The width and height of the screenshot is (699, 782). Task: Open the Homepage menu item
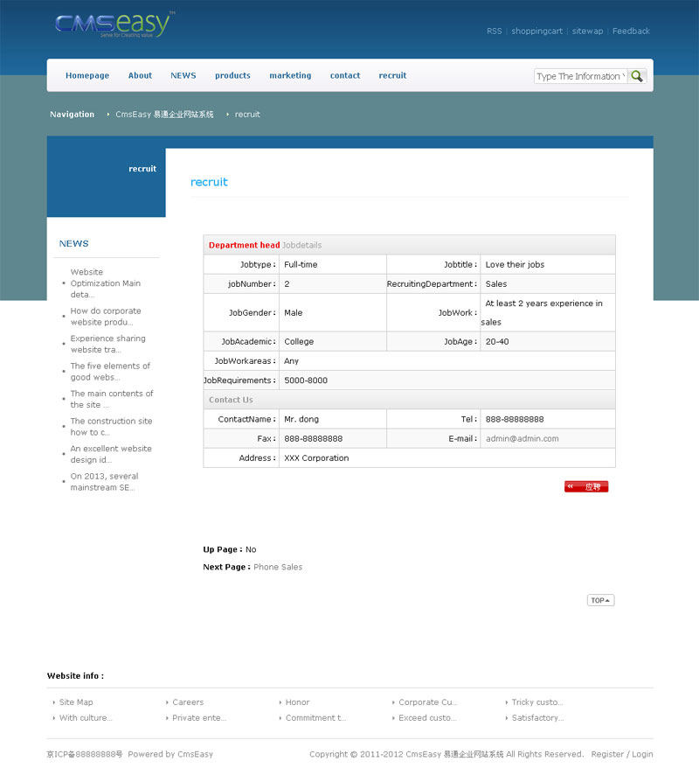click(x=87, y=76)
